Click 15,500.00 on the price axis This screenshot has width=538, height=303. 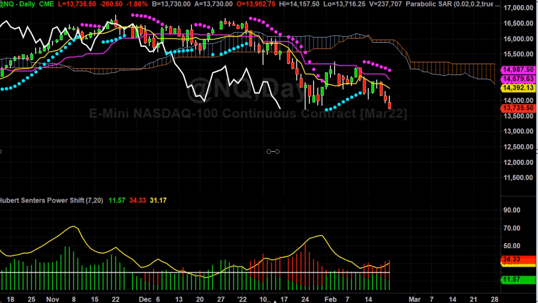pos(518,54)
